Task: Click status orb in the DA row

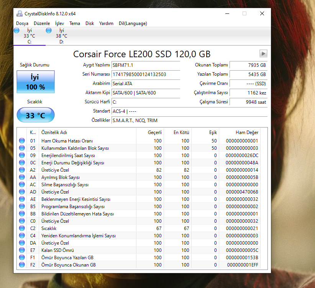Action: coord(22,243)
